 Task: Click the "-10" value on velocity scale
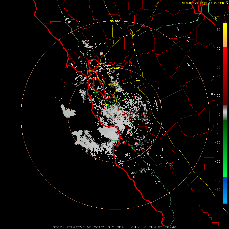point(218,124)
